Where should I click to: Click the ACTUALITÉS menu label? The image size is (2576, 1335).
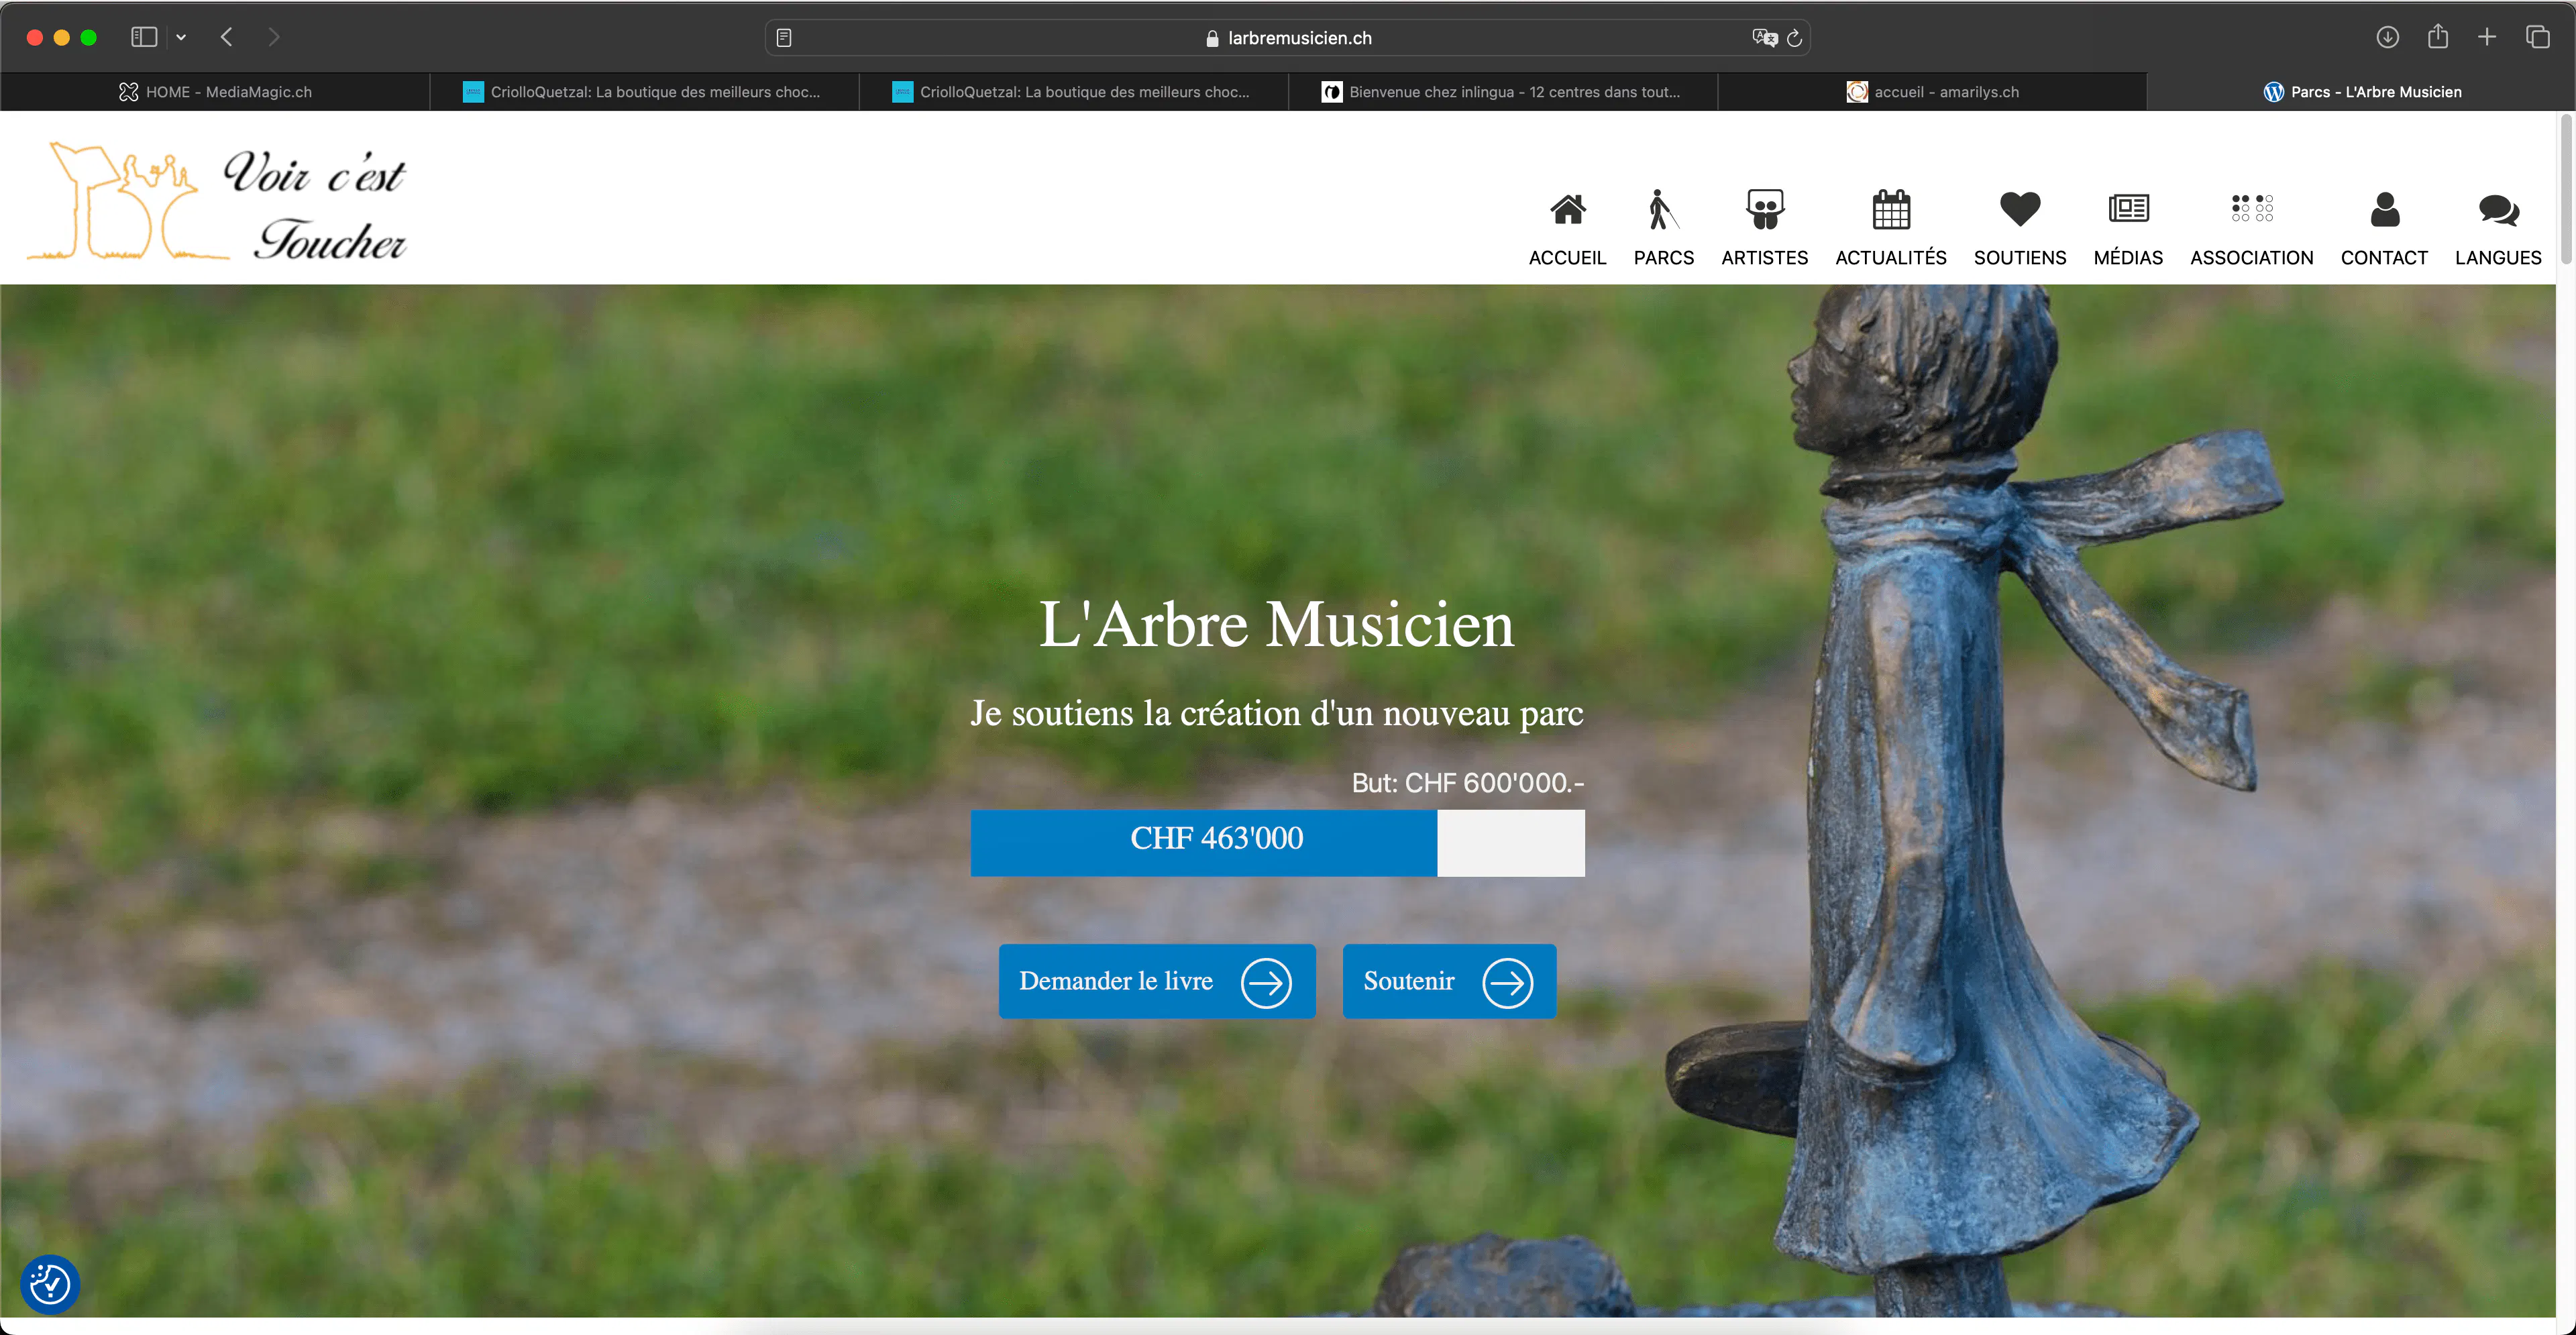click(1890, 257)
